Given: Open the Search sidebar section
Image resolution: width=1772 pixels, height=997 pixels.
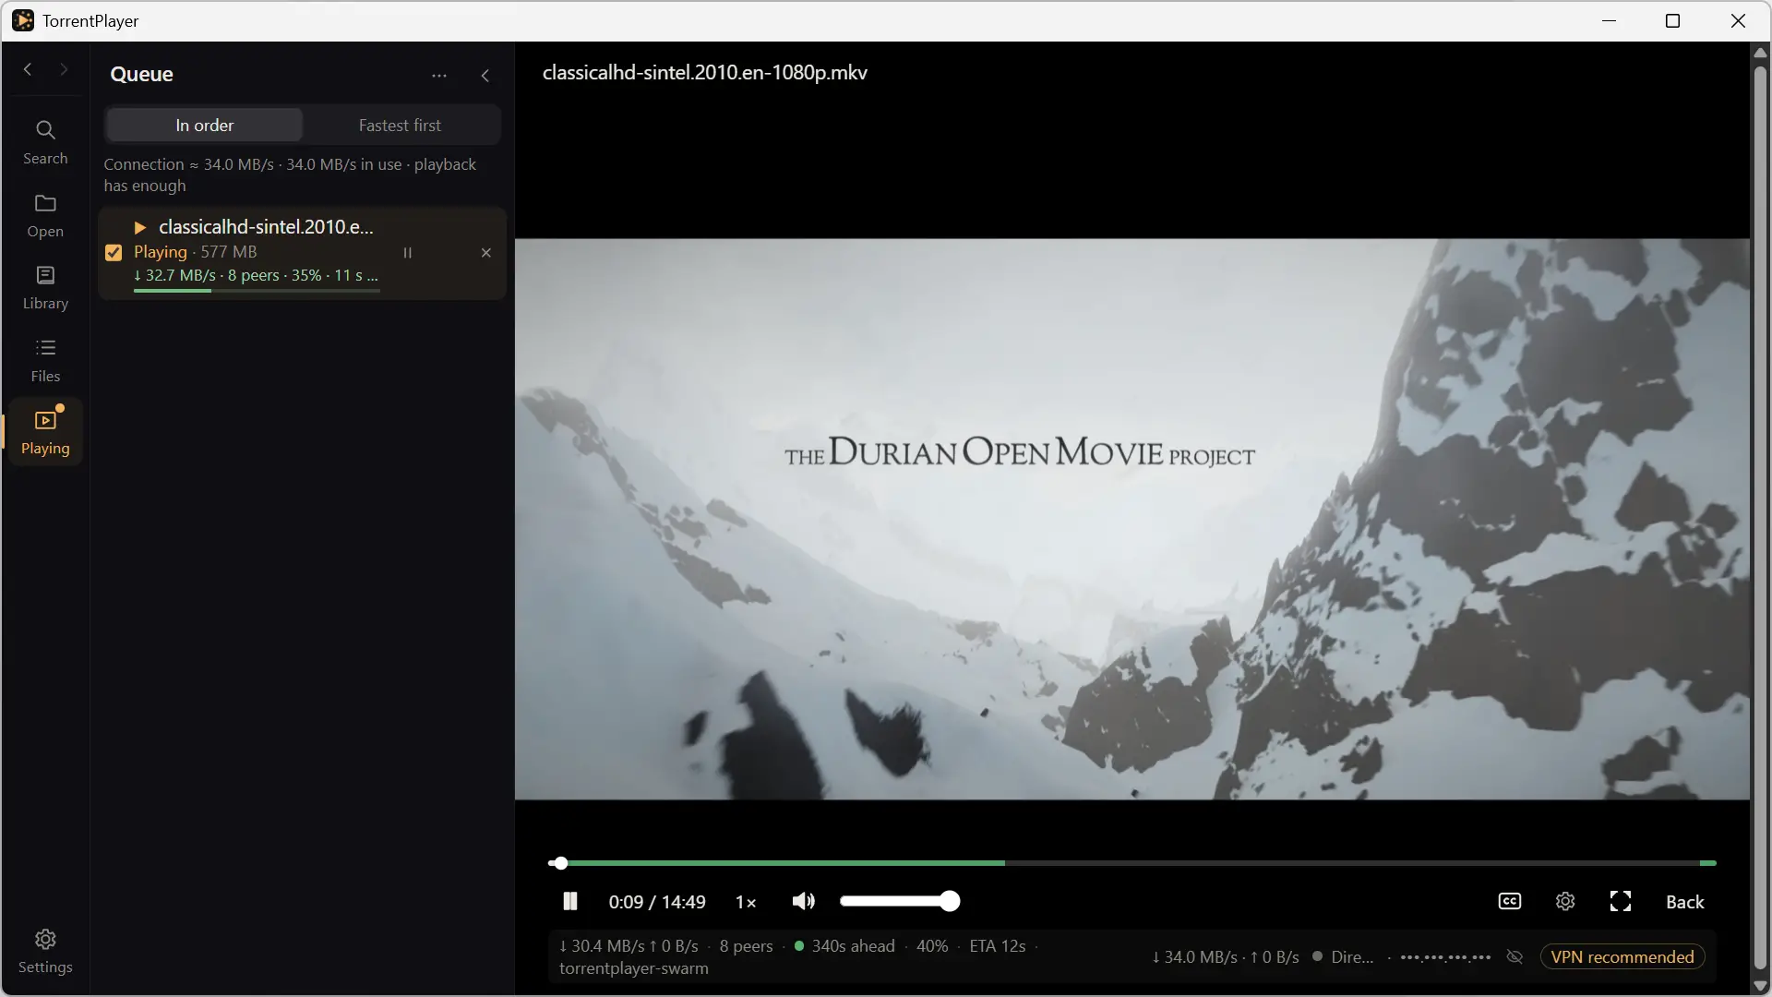Looking at the screenshot, I should coord(45,143).
